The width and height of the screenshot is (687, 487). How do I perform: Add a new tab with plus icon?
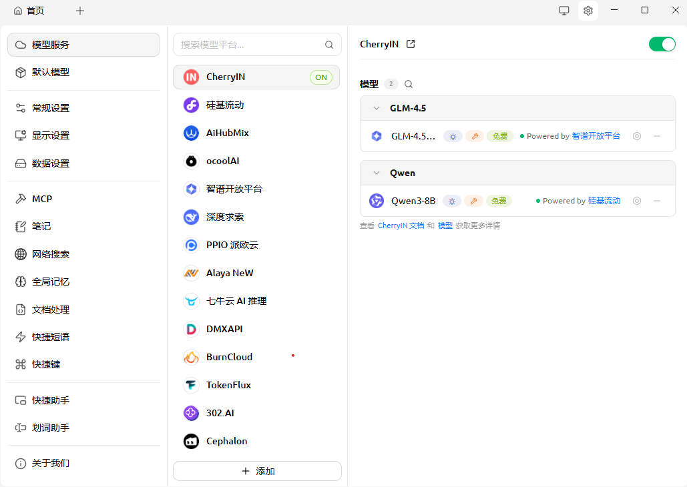coord(79,11)
